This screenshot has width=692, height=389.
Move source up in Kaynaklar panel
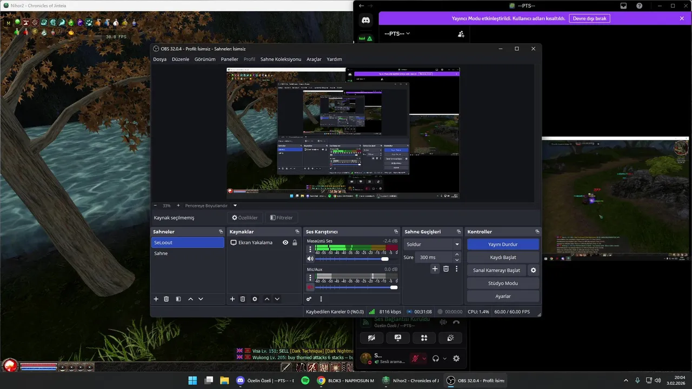pos(267,299)
